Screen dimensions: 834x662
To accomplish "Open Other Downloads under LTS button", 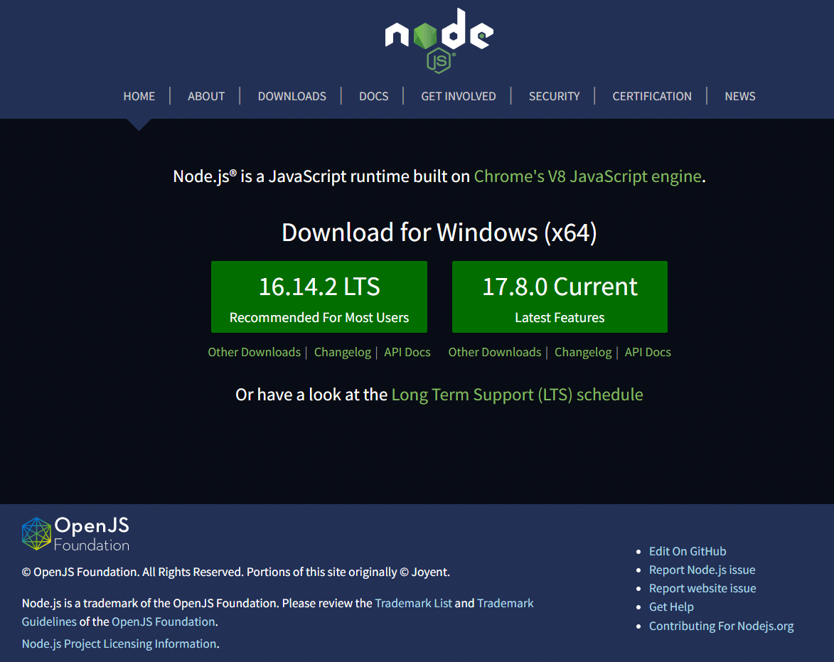I will tap(255, 353).
